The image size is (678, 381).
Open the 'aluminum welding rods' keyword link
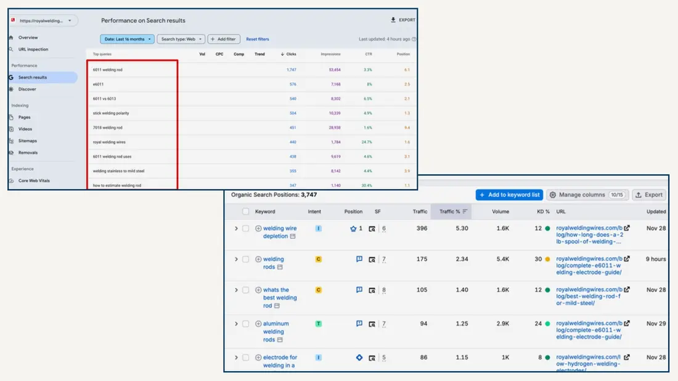tap(276, 331)
